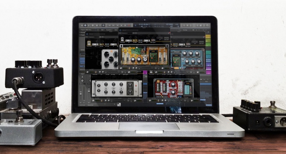Open the View menu in tracks area
This screenshot has width=286, height=154.
click(116, 30)
